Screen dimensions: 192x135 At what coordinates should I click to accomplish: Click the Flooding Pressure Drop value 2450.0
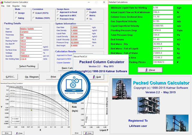163,30
